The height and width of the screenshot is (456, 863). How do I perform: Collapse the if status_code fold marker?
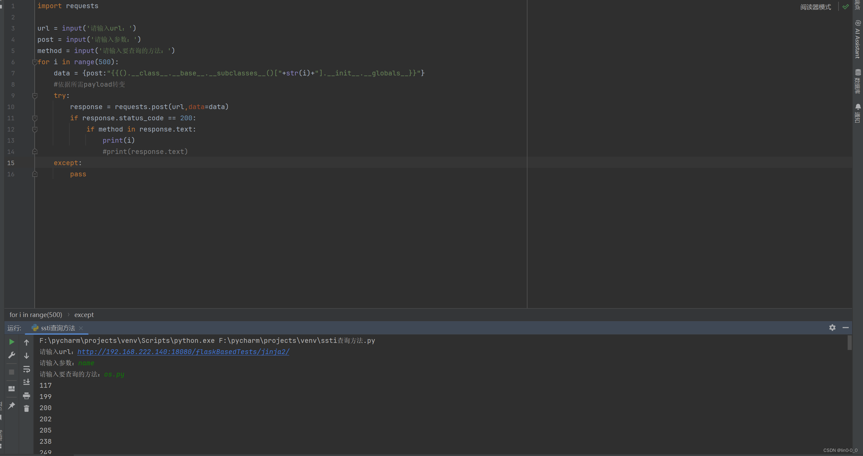click(35, 118)
